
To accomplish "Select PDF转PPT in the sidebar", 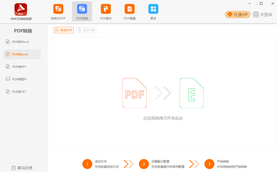I will pyautogui.click(x=22, y=67).
